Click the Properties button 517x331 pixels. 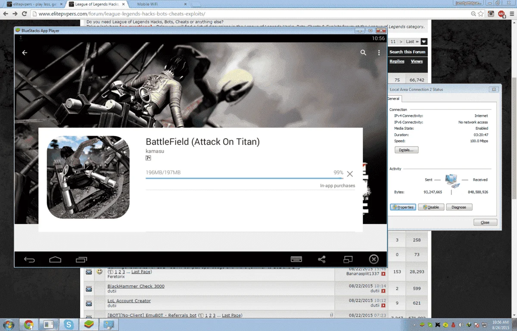403,207
